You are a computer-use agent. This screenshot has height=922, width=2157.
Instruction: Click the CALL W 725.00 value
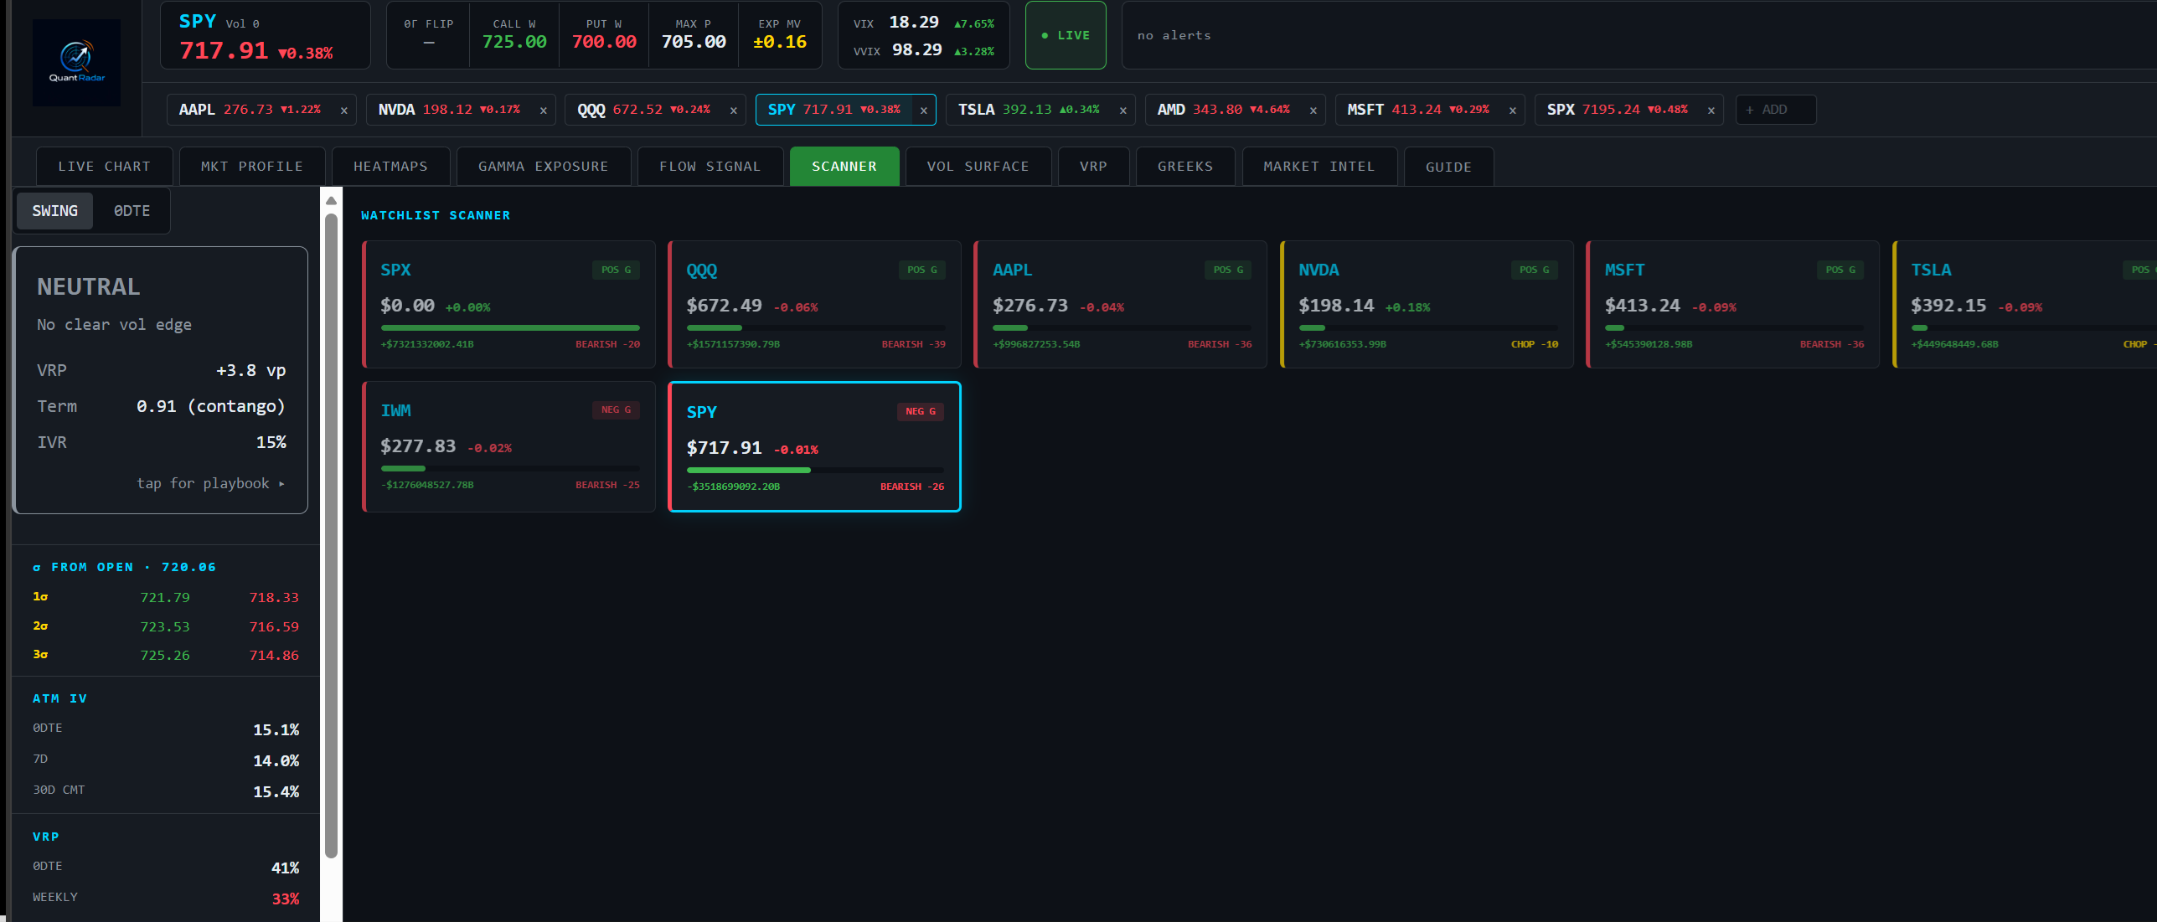(x=514, y=42)
